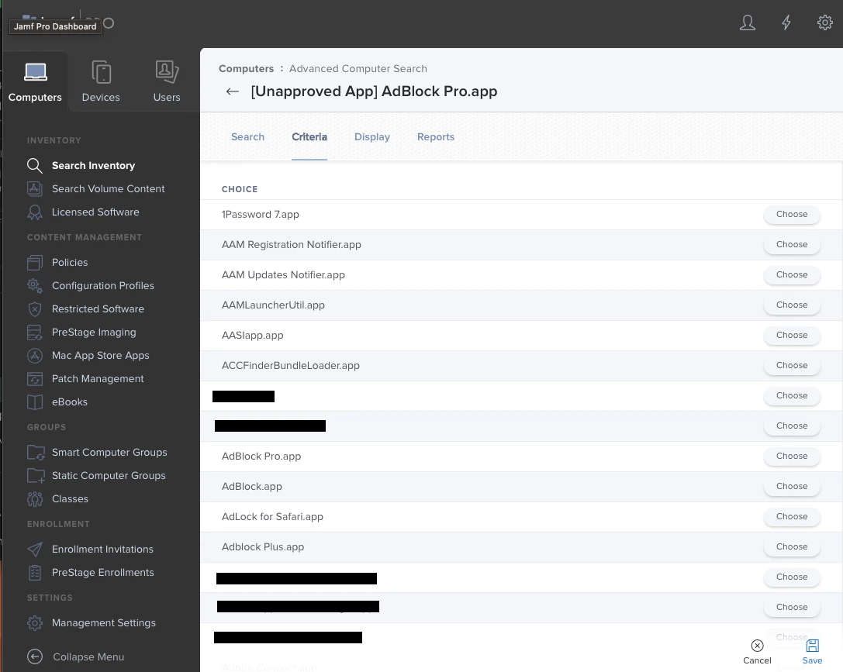
Task: Choose AdBlock Pro.app
Action: coord(791,456)
